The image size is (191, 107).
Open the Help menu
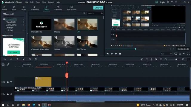tap(58, 2)
